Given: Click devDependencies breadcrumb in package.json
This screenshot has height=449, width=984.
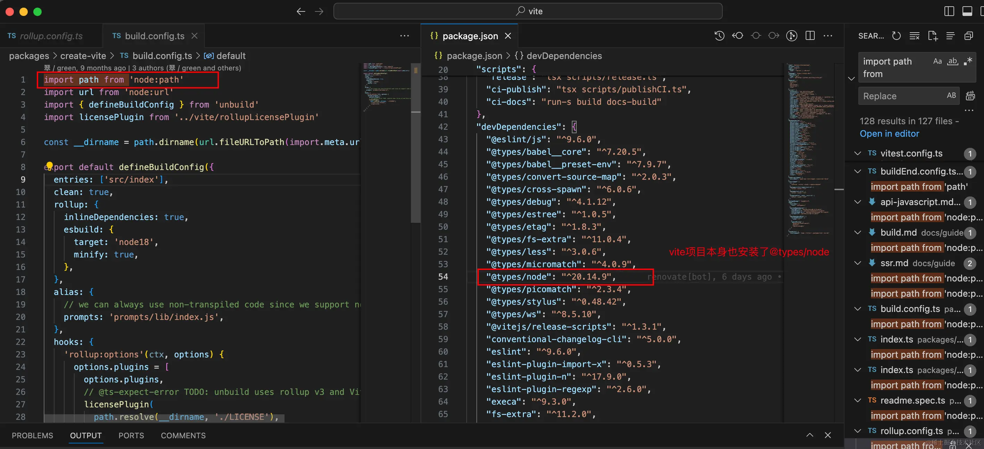Looking at the screenshot, I should click(x=563, y=56).
